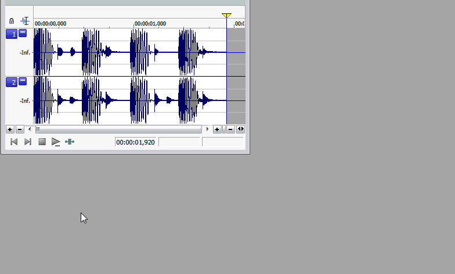Collapse channel 1 with minus button
Viewport: 455px width, 274px height.
(x=23, y=33)
